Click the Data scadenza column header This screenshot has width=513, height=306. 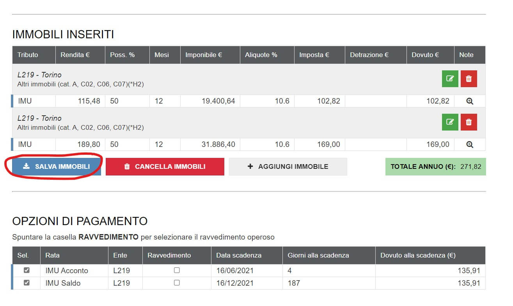click(239, 255)
